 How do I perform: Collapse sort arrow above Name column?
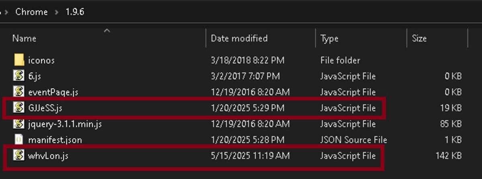tap(107, 31)
